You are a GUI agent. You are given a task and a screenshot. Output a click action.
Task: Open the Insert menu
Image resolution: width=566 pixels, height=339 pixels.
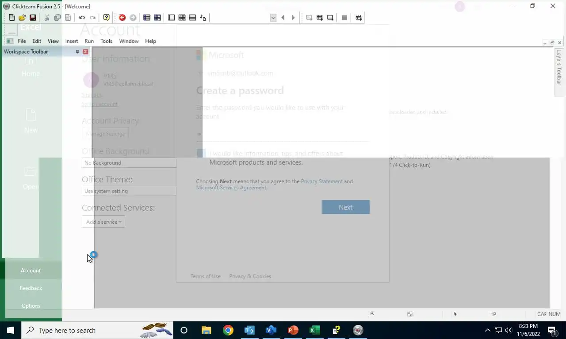point(72,41)
